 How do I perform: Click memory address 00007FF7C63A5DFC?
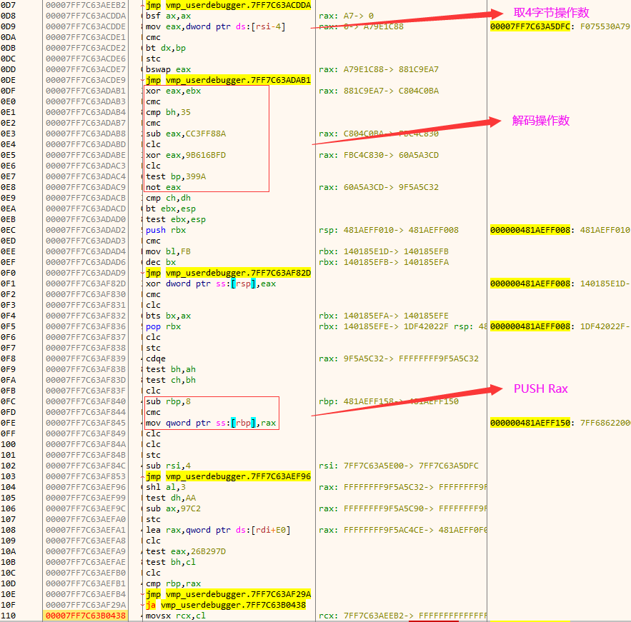coord(530,26)
